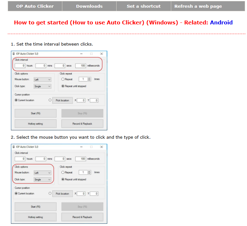Image resolution: width=247 pixels, height=226 pixels.
Task: Click the hours field in step 1 screenshot
Action: point(20,66)
